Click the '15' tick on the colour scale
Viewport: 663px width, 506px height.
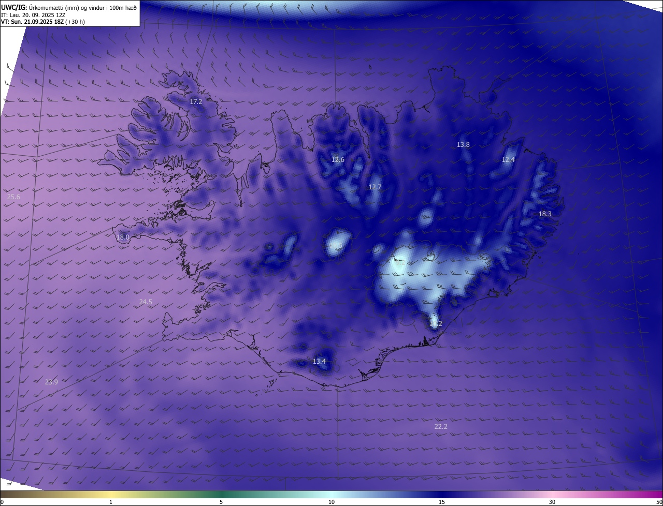442,502
